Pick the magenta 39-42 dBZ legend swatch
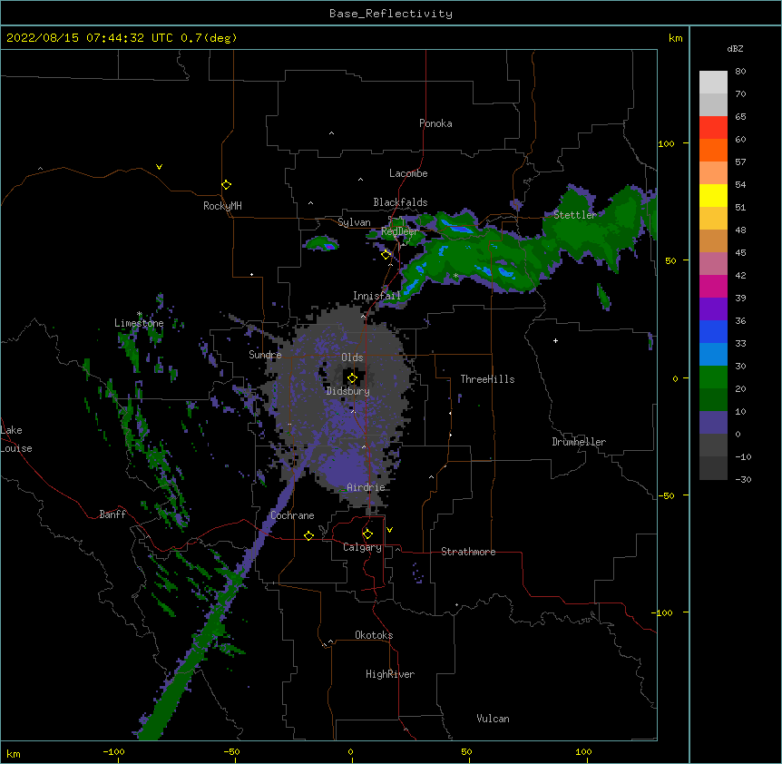The width and height of the screenshot is (782, 764). pos(713,286)
